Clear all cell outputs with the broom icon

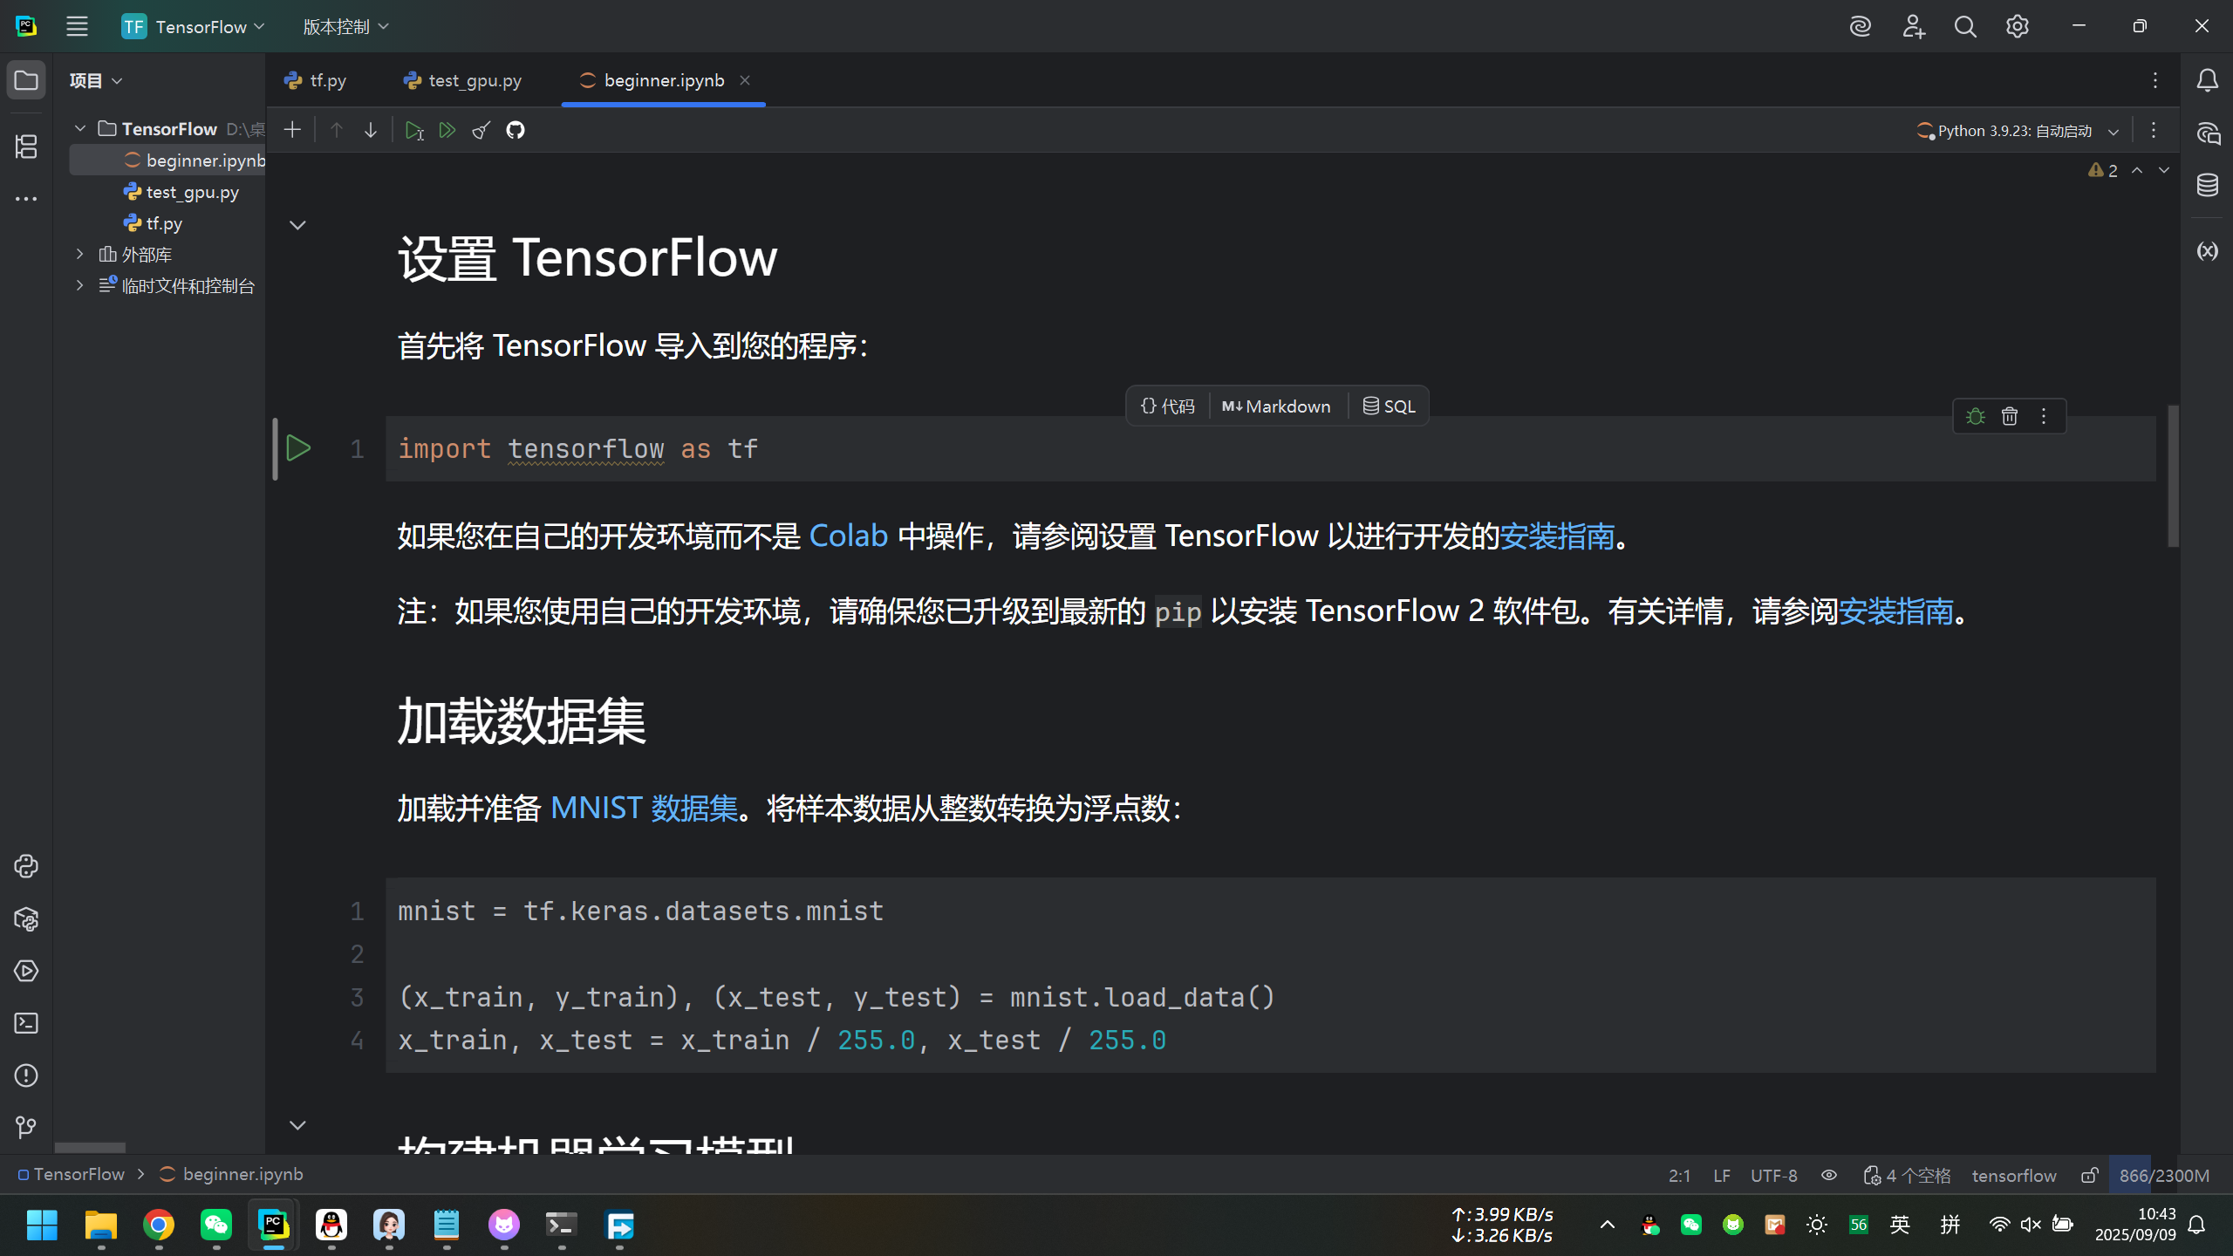tap(481, 130)
